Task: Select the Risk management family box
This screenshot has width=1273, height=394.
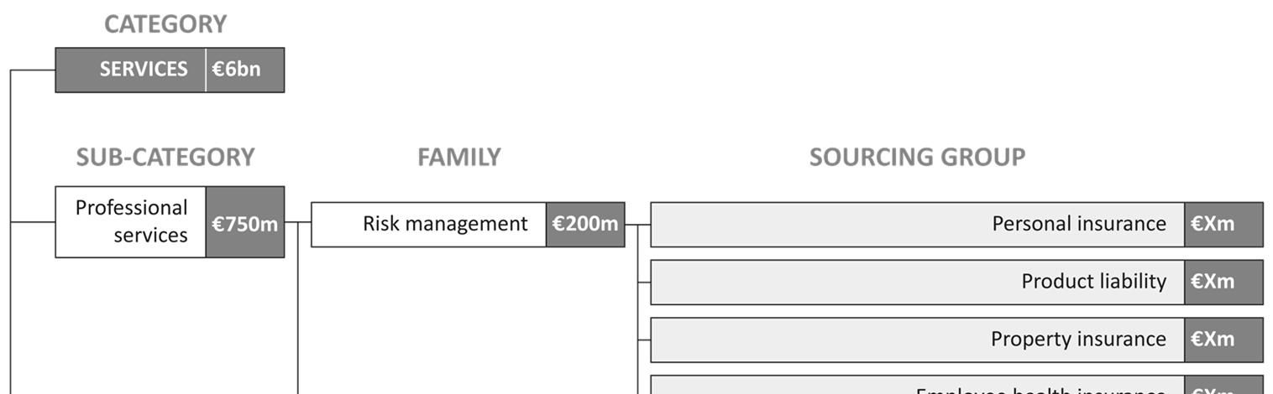Action: tap(428, 224)
